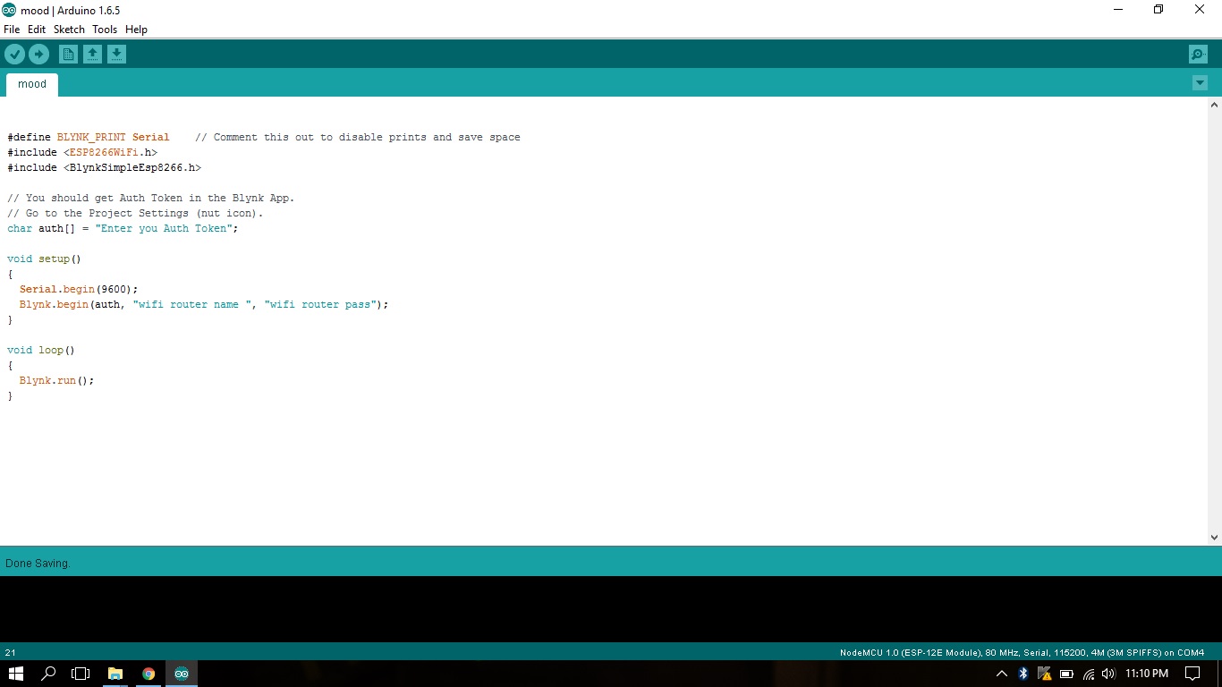The height and width of the screenshot is (687, 1222).
Task: Open the Tools menu
Action: [105, 30]
